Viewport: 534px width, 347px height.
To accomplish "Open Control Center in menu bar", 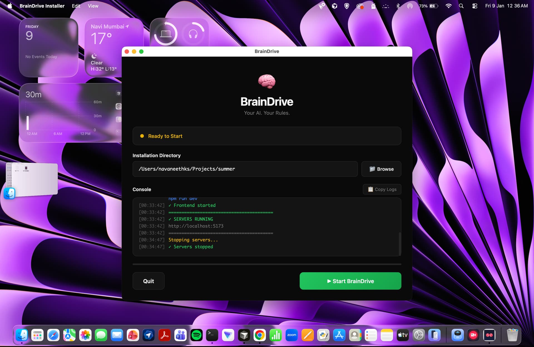I will click(475, 6).
